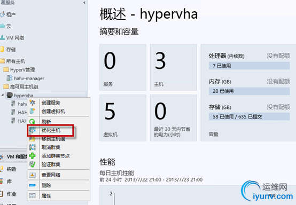Viewport: 296px width, 205px height.
Task: Open 属性 from context menu
Action: pos(46,196)
